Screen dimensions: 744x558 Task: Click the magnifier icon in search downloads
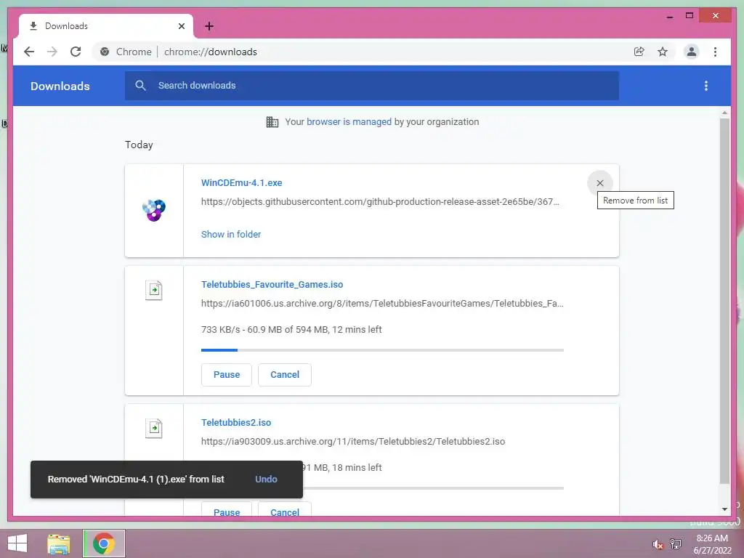coord(140,86)
